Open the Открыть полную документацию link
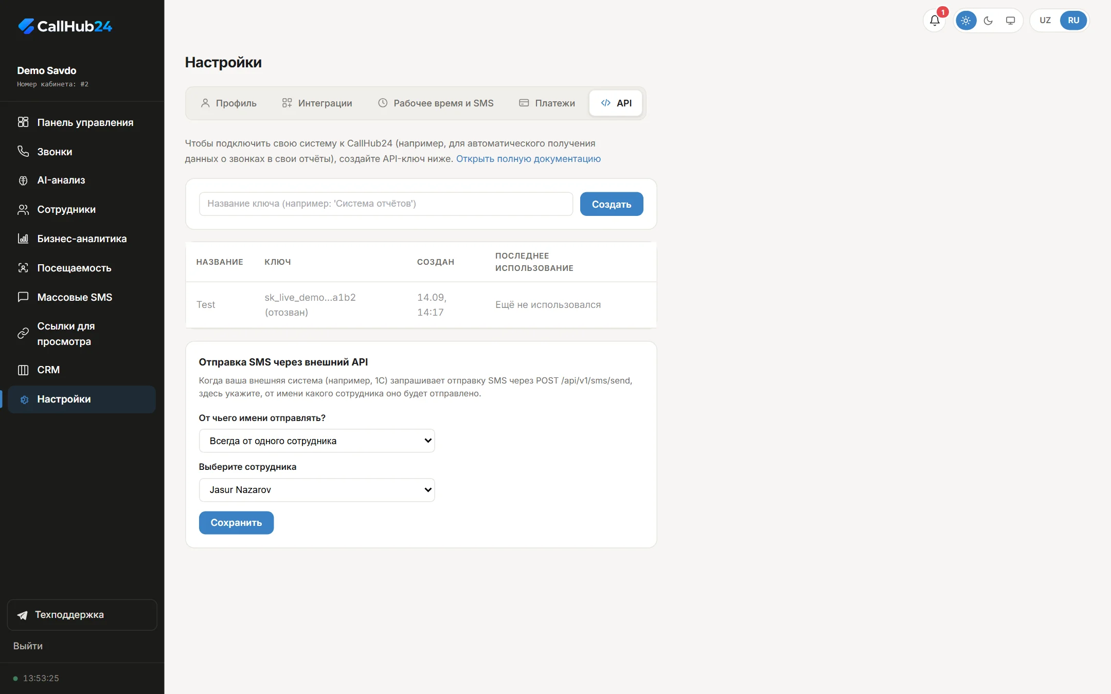 [528, 159]
